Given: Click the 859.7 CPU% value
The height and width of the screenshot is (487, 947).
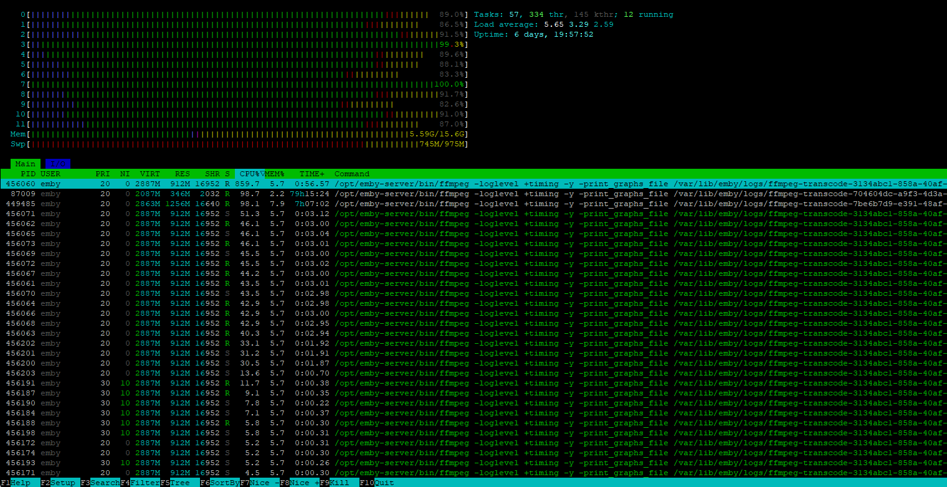Looking at the screenshot, I should (x=247, y=184).
